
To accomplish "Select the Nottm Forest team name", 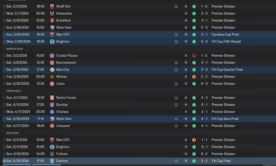I will (x=66, y=98).
